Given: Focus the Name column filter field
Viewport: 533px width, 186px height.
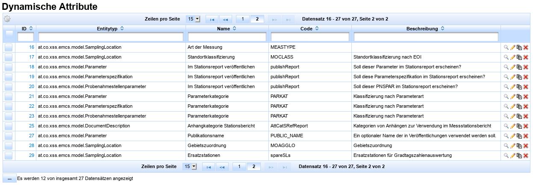Looking at the screenshot, I should tap(227, 37).
